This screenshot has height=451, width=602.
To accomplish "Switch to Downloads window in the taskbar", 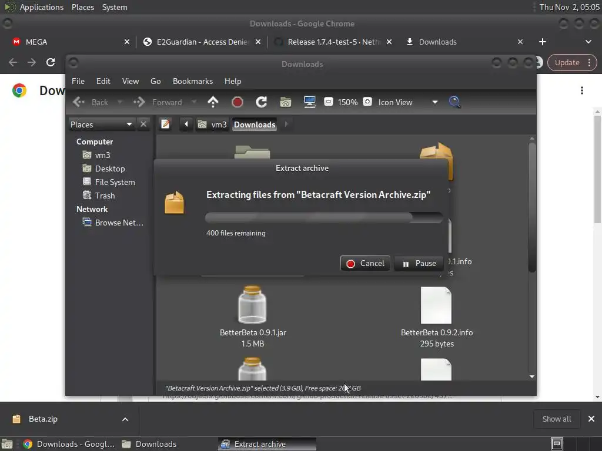I will coord(150,444).
